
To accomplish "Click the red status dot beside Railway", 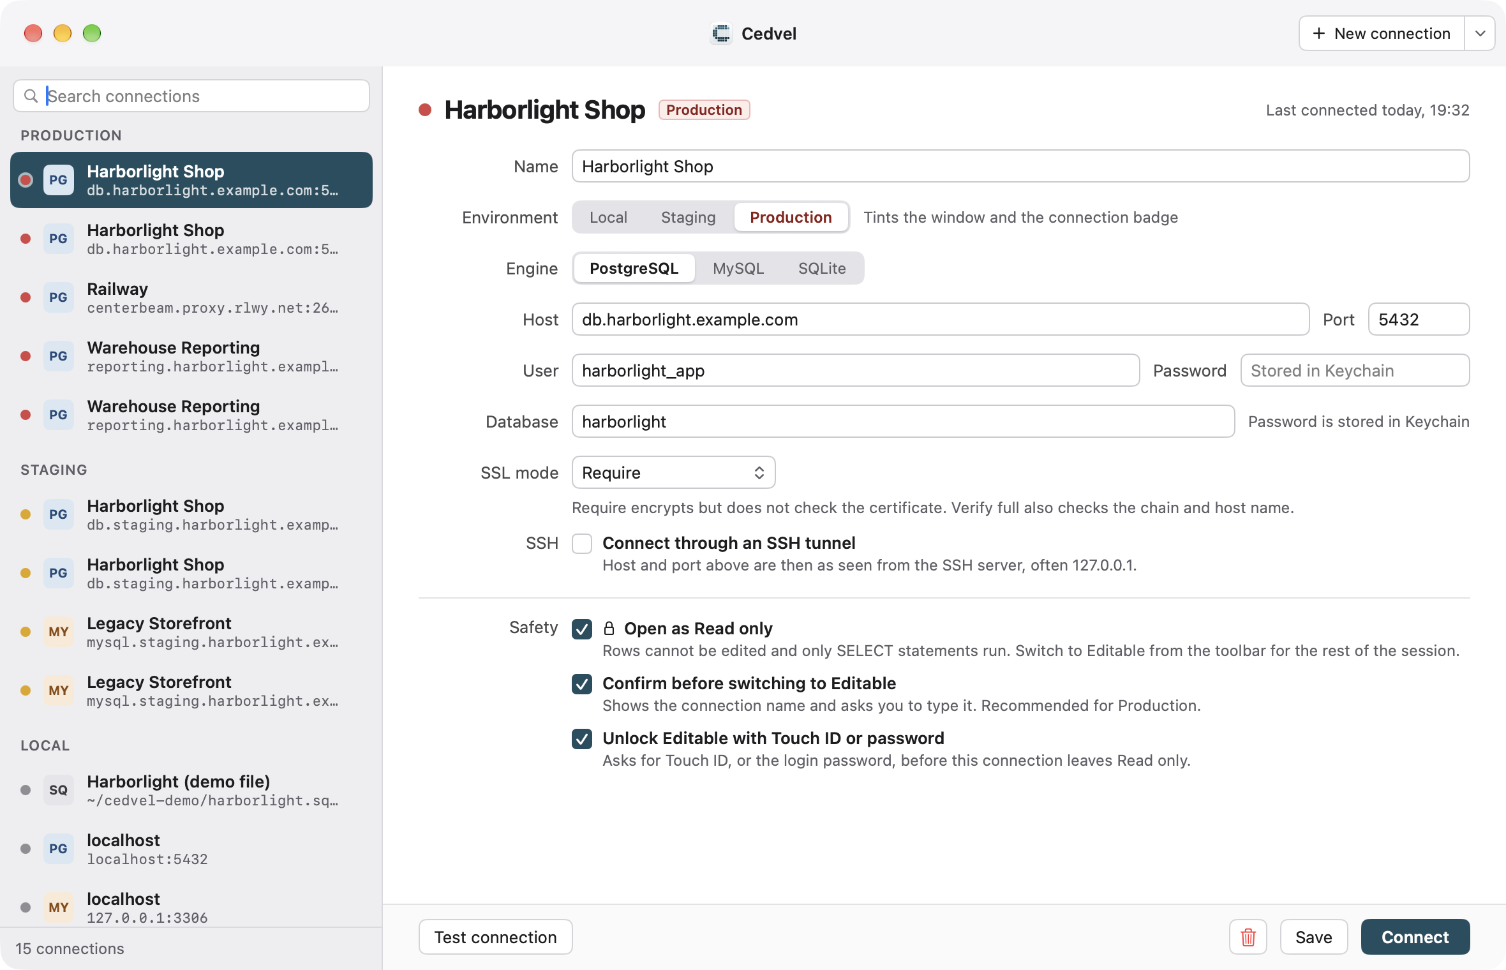I will click(26, 297).
